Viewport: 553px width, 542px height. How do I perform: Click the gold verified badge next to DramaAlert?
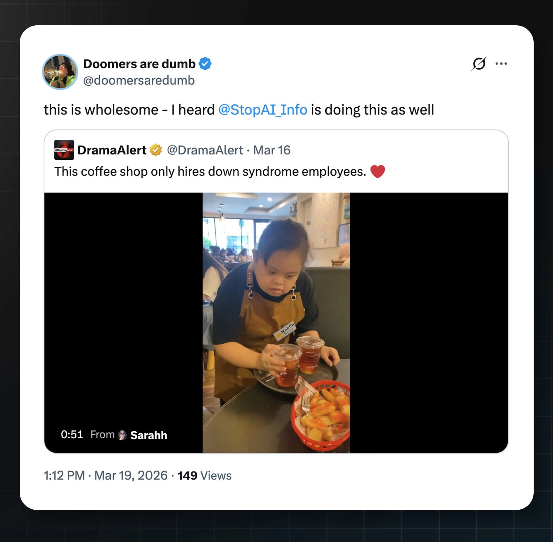pyautogui.click(x=156, y=150)
